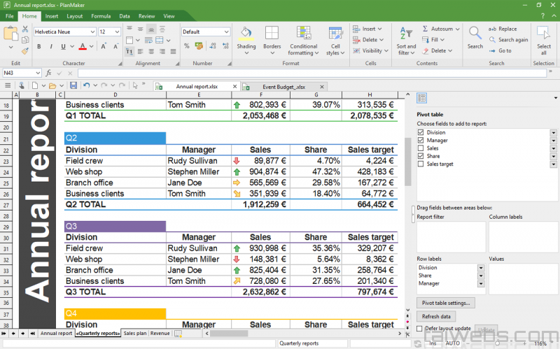Open the Formula ribbon tab
The image size is (560, 349).
coord(101,15)
